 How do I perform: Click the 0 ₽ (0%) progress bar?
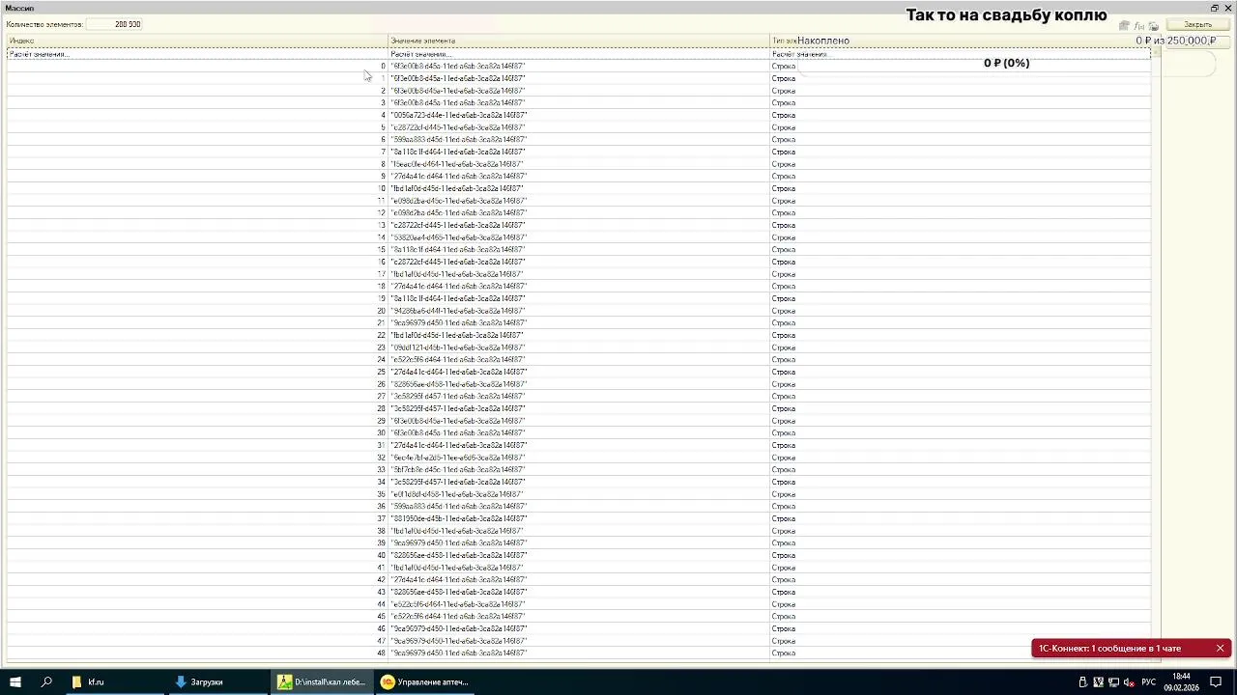[x=1006, y=64]
